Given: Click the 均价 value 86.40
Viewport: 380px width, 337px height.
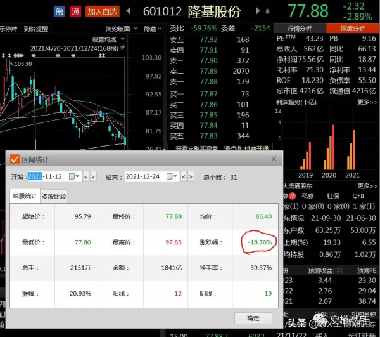Looking at the screenshot, I should click(x=263, y=216).
